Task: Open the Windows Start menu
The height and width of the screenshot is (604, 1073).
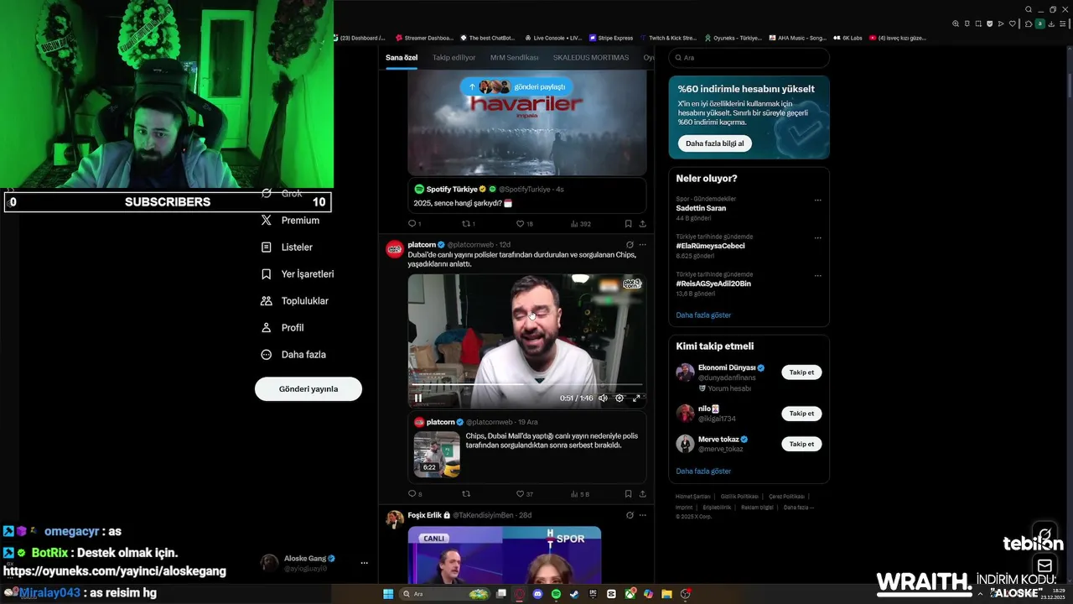Action: [388, 594]
